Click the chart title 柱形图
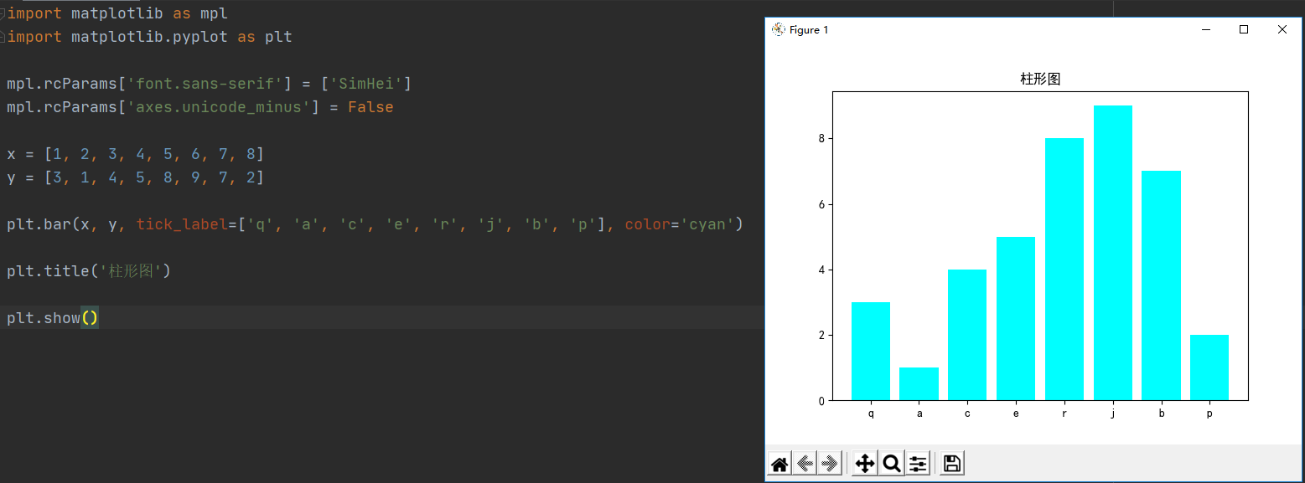Screen dimensions: 1305x483 1040,80
